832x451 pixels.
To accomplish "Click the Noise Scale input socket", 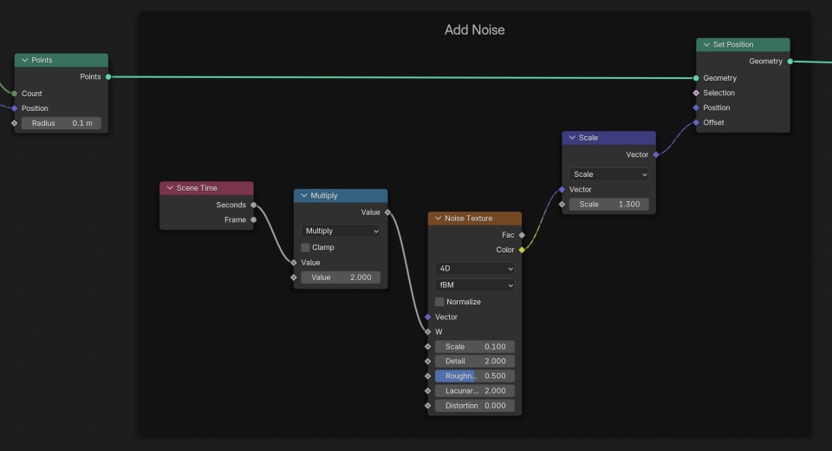I will pos(428,346).
